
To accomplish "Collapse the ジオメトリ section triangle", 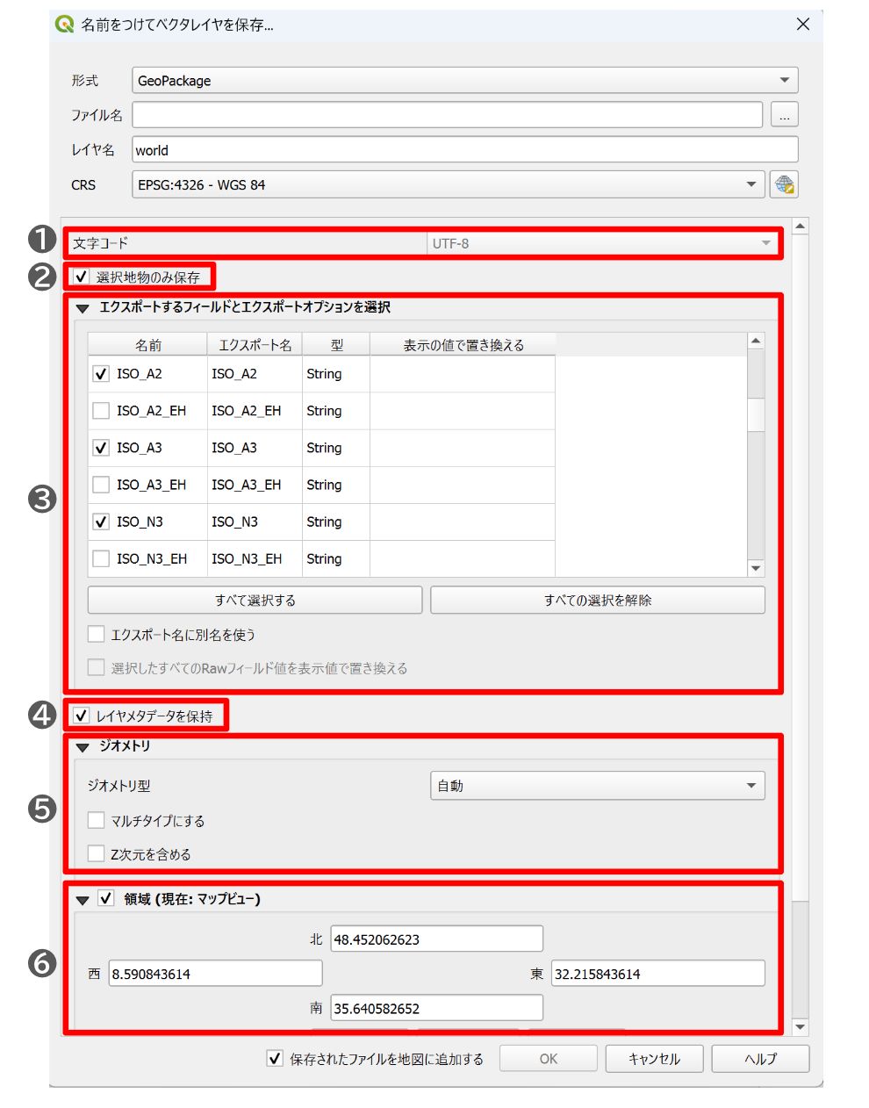I will 83,747.
